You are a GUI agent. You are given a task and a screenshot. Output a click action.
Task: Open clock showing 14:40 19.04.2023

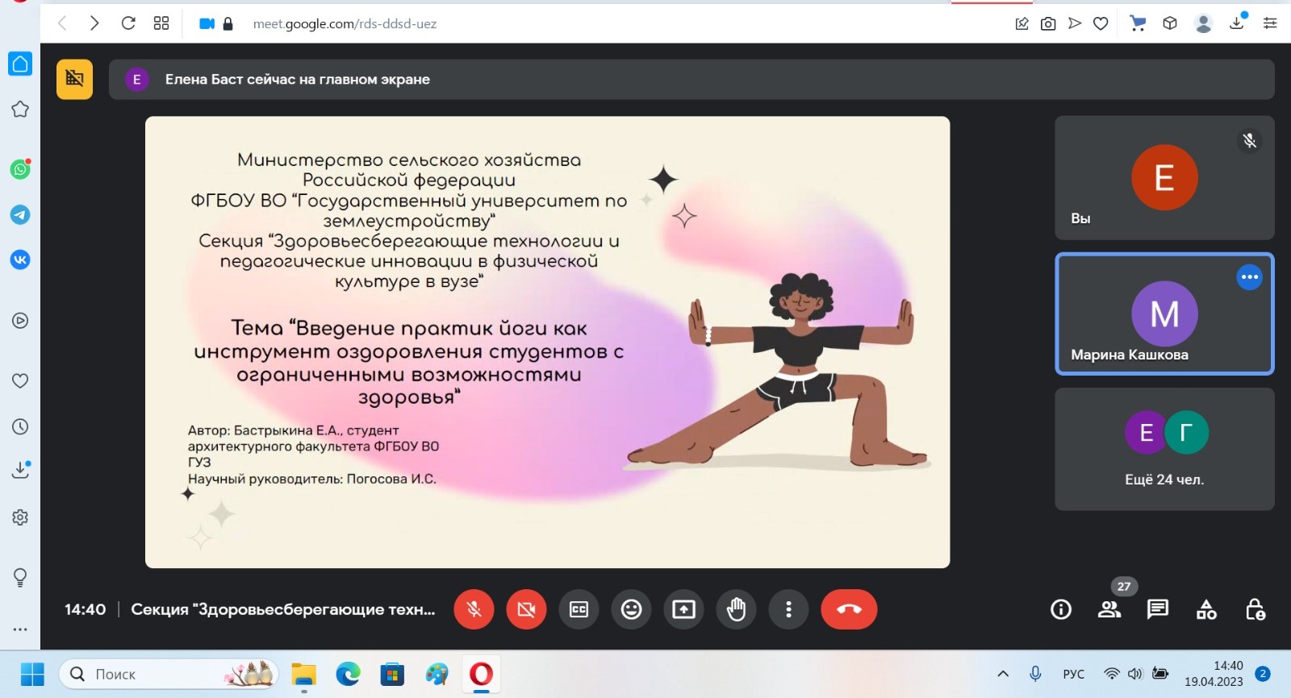tap(1214, 674)
